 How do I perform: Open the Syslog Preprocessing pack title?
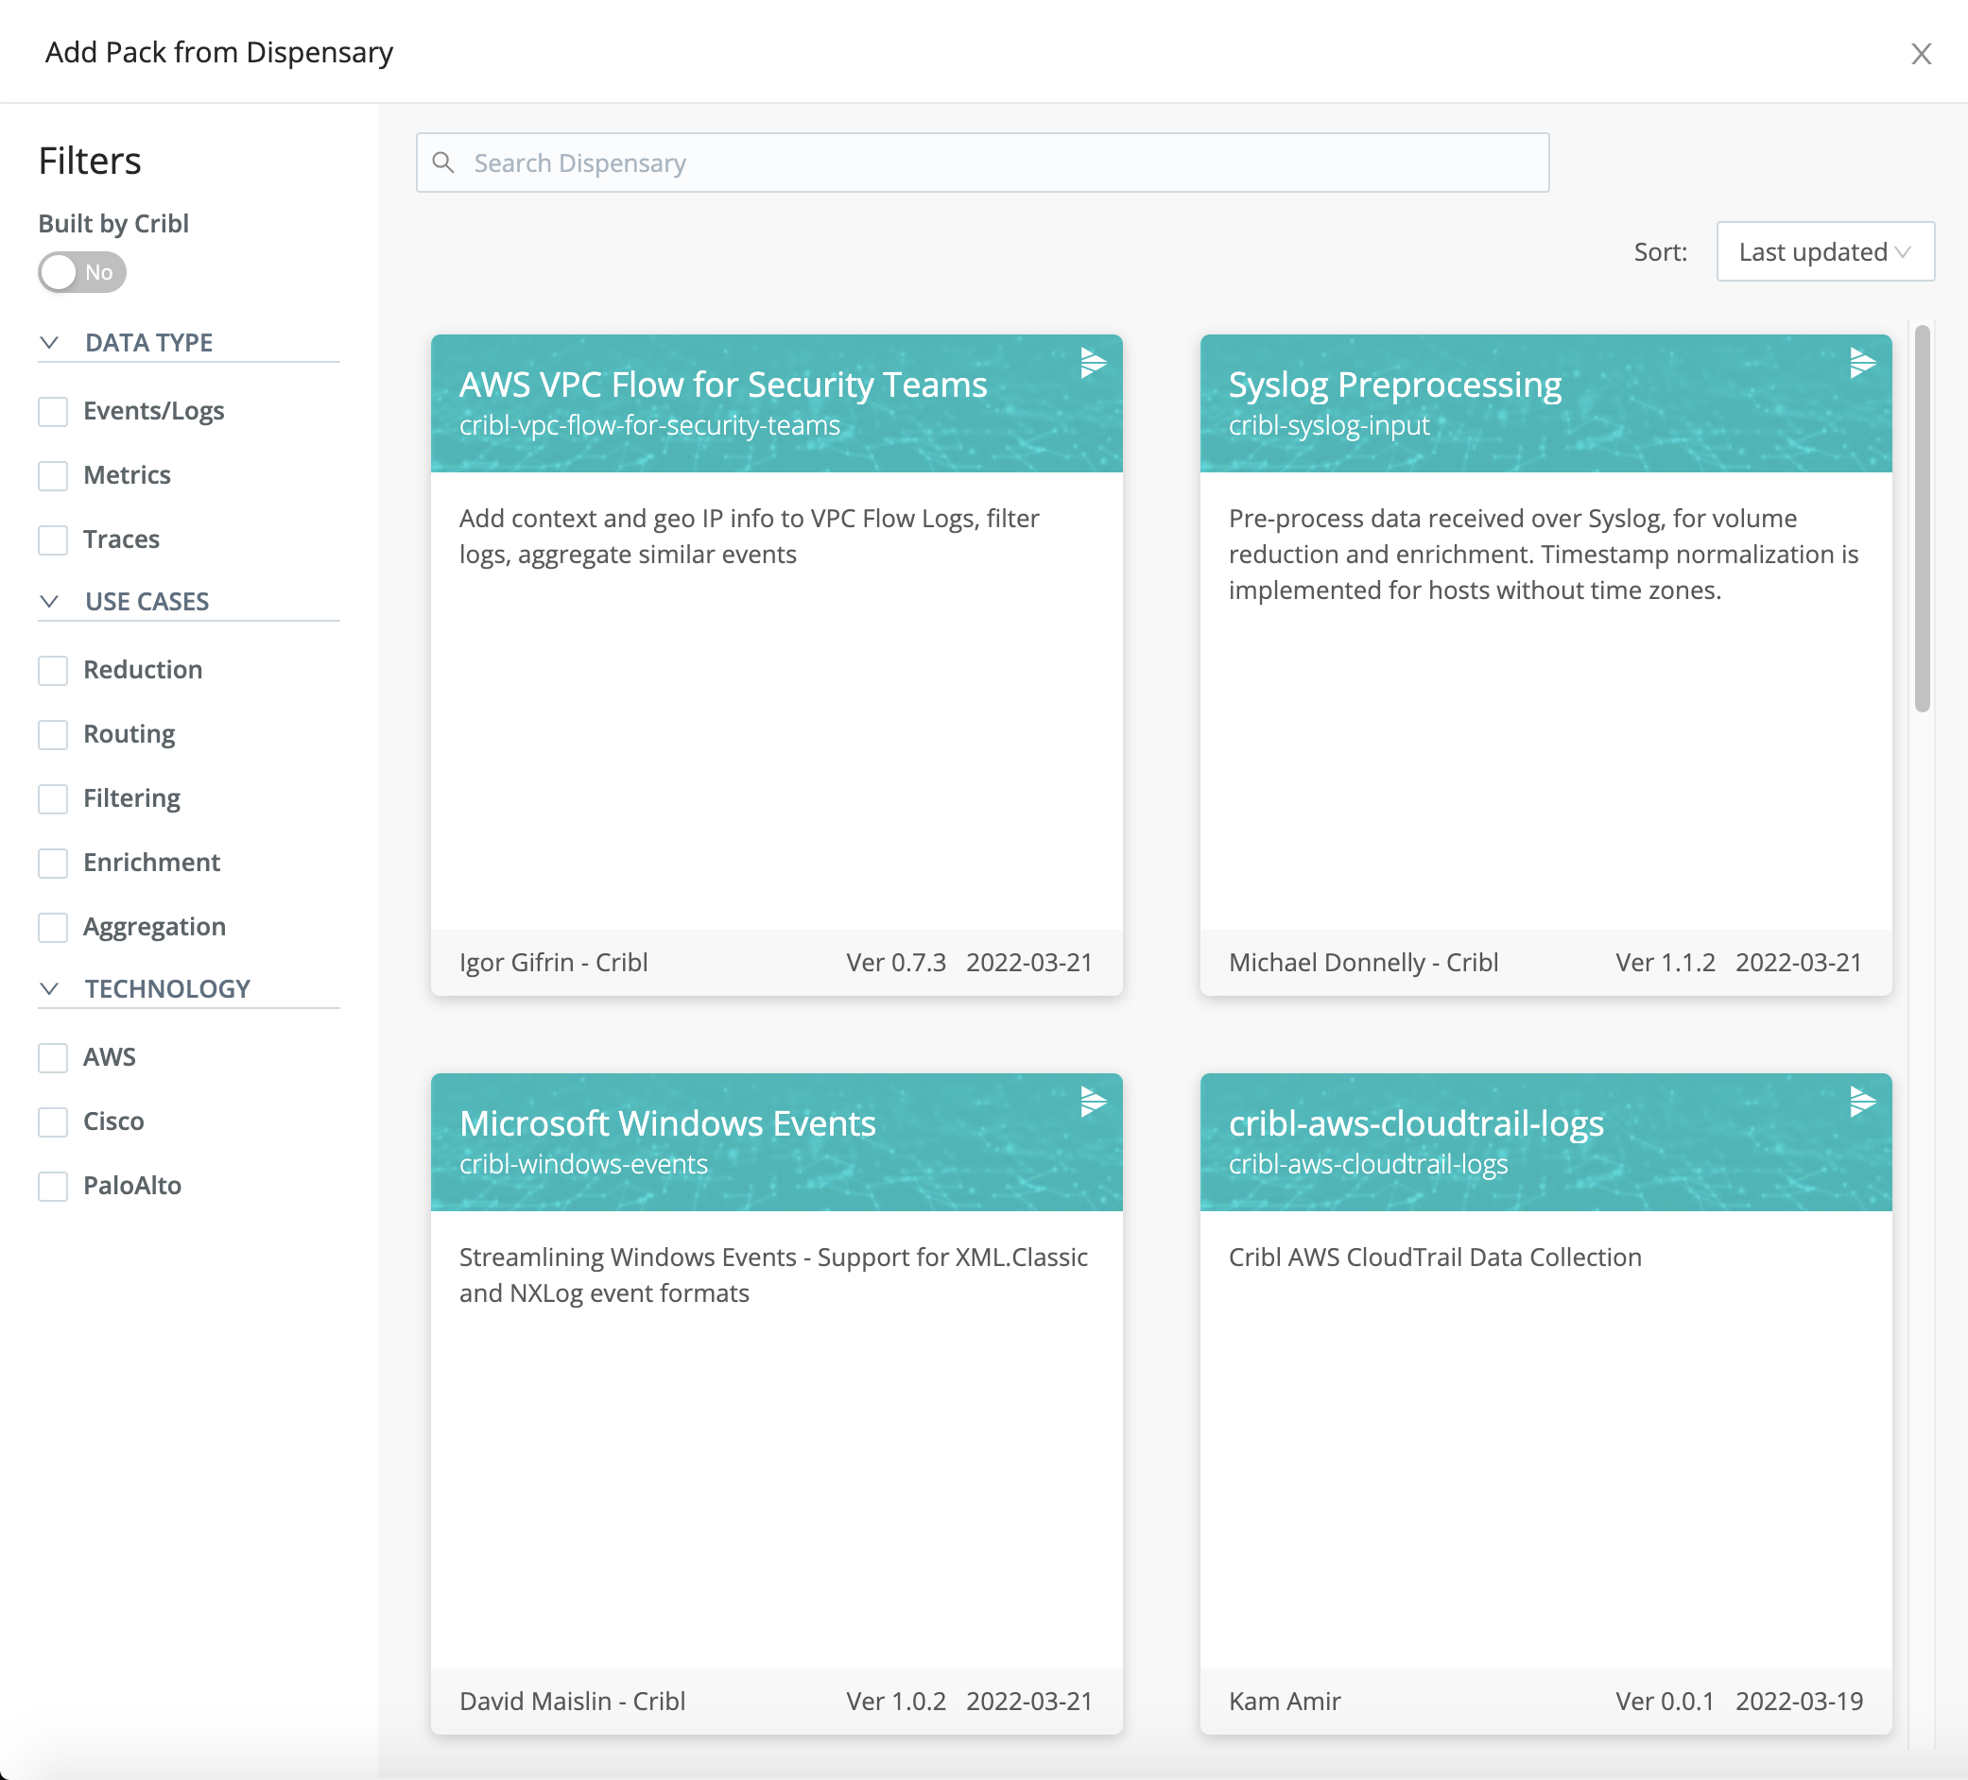1394,385
